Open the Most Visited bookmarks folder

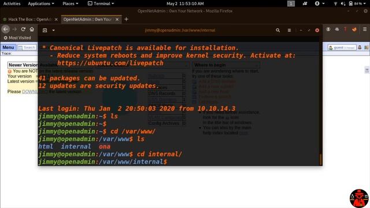[x=17, y=38]
